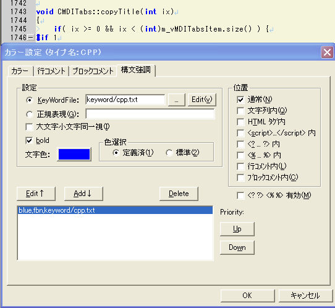335x308 pixels.
Task: Open the keyword file browse (...) button
Action: (177, 100)
